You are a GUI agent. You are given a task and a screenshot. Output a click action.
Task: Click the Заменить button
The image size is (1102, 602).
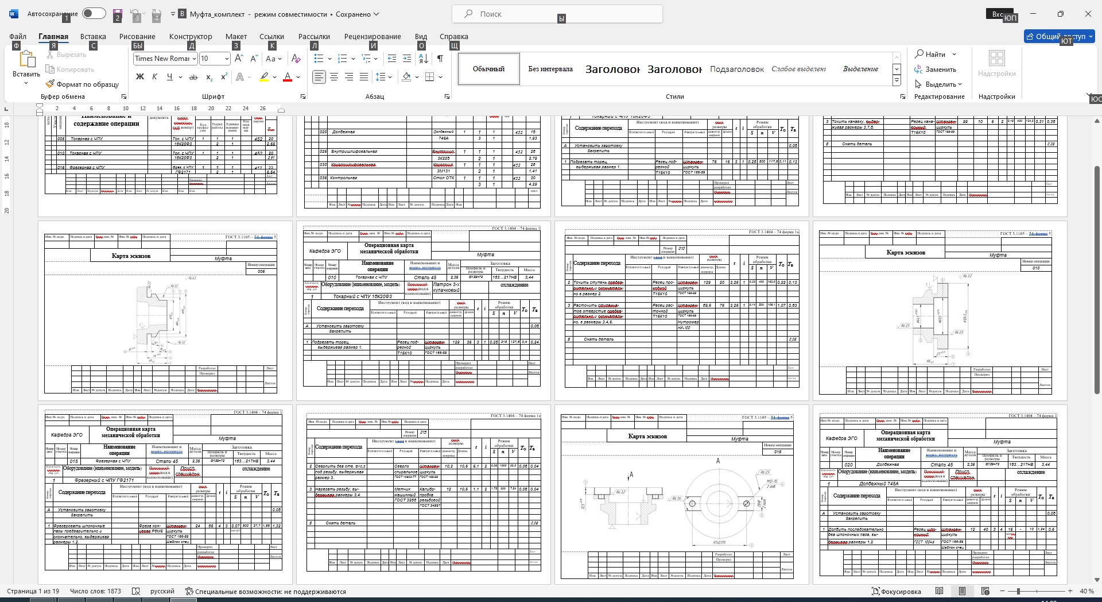pyautogui.click(x=936, y=70)
